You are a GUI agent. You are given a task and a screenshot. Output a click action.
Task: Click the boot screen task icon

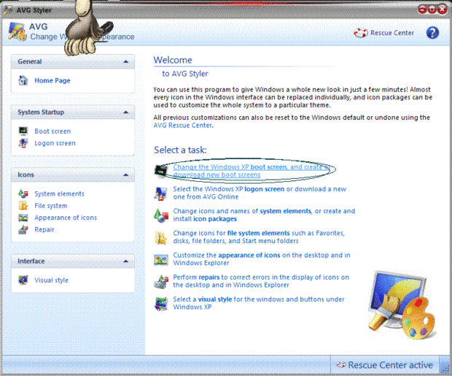(161, 171)
